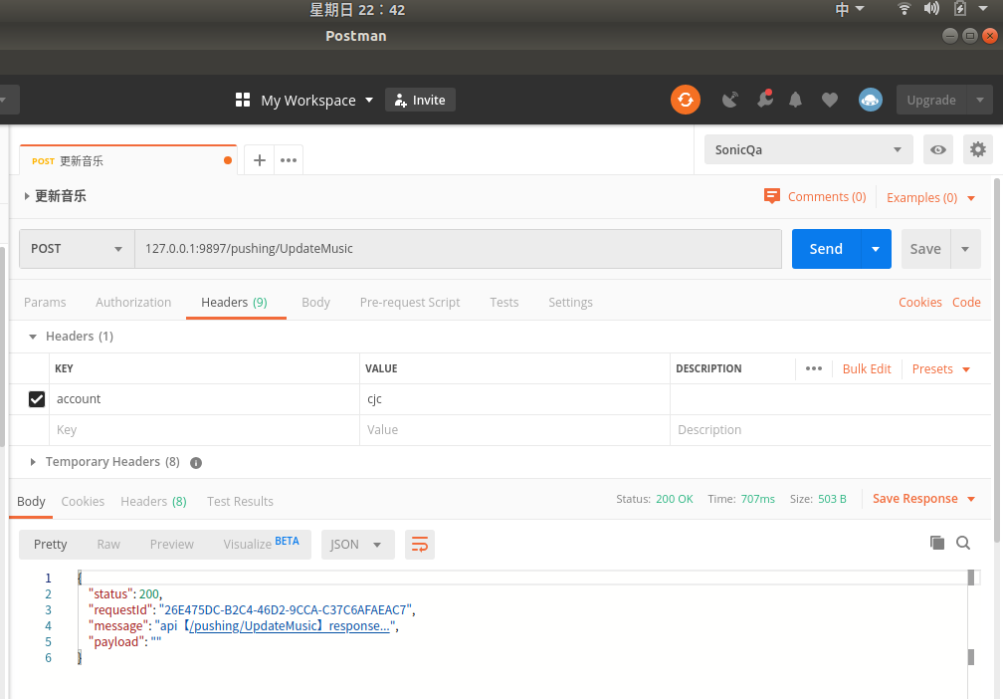Viewport: 1003px width, 699px height.
Task: Click the orange sync icon
Action: pyautogui.click(x=685, y=100)
